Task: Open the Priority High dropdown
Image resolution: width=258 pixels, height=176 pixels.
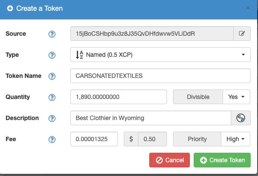Action: tap(236, 139)
